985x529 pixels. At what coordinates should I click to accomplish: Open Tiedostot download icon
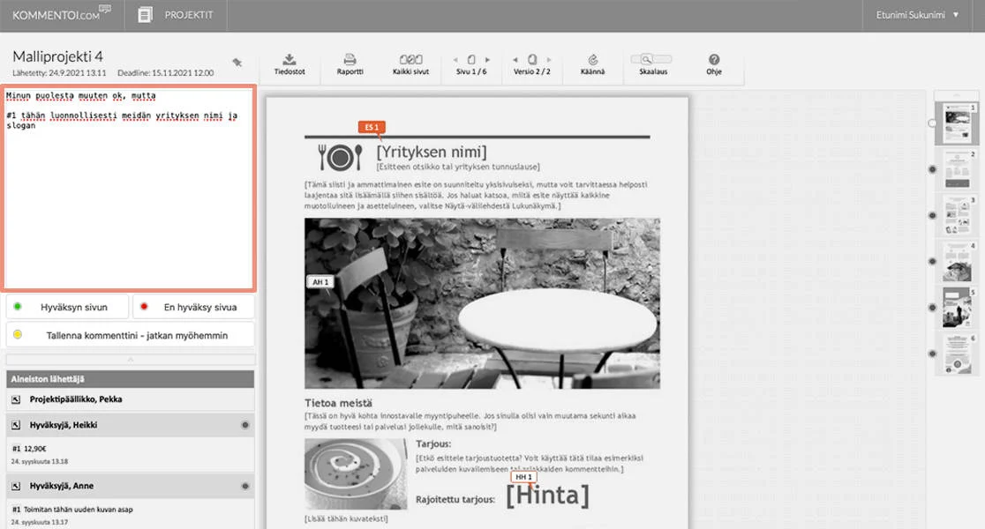click(x=289, y=60)
